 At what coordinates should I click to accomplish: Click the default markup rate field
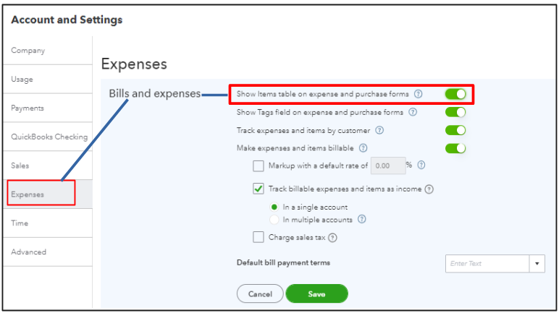(388, 166)
